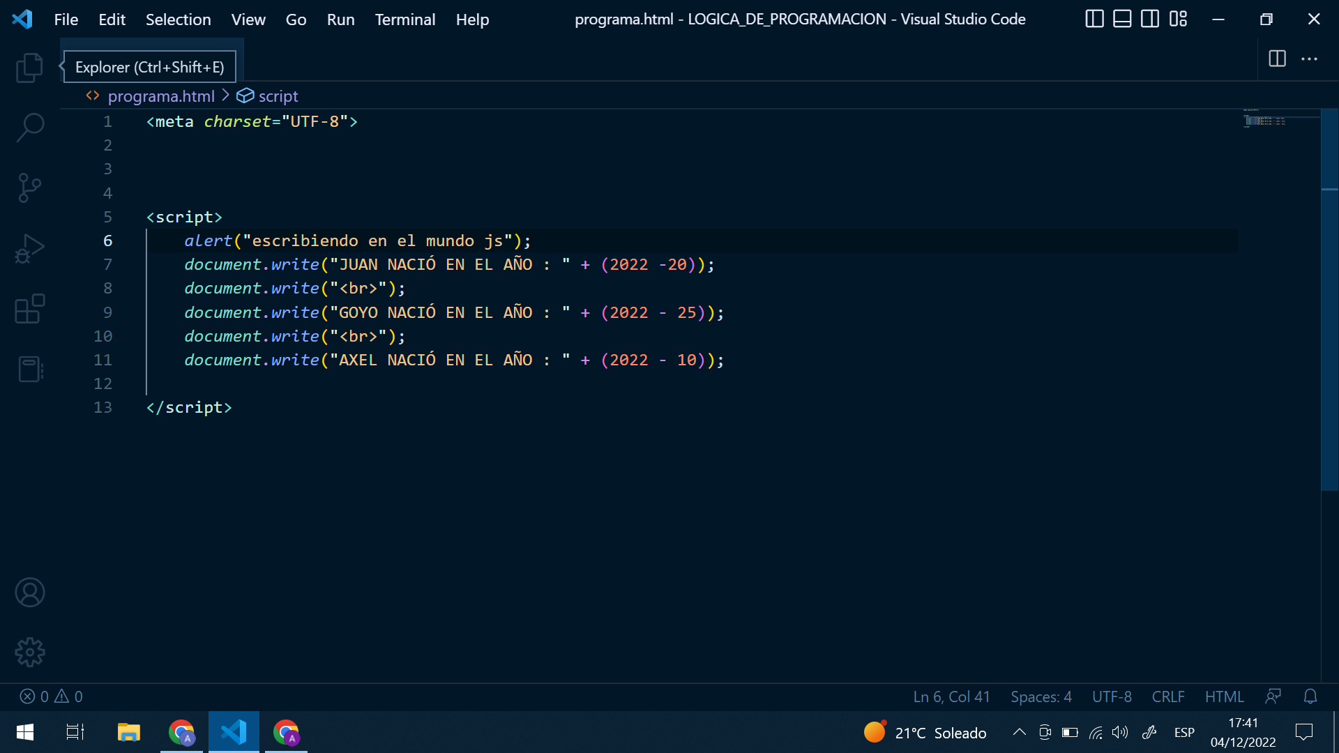The image size is (1339, 753).
Task: Open the Edit menu
Action: pos(112,20)
